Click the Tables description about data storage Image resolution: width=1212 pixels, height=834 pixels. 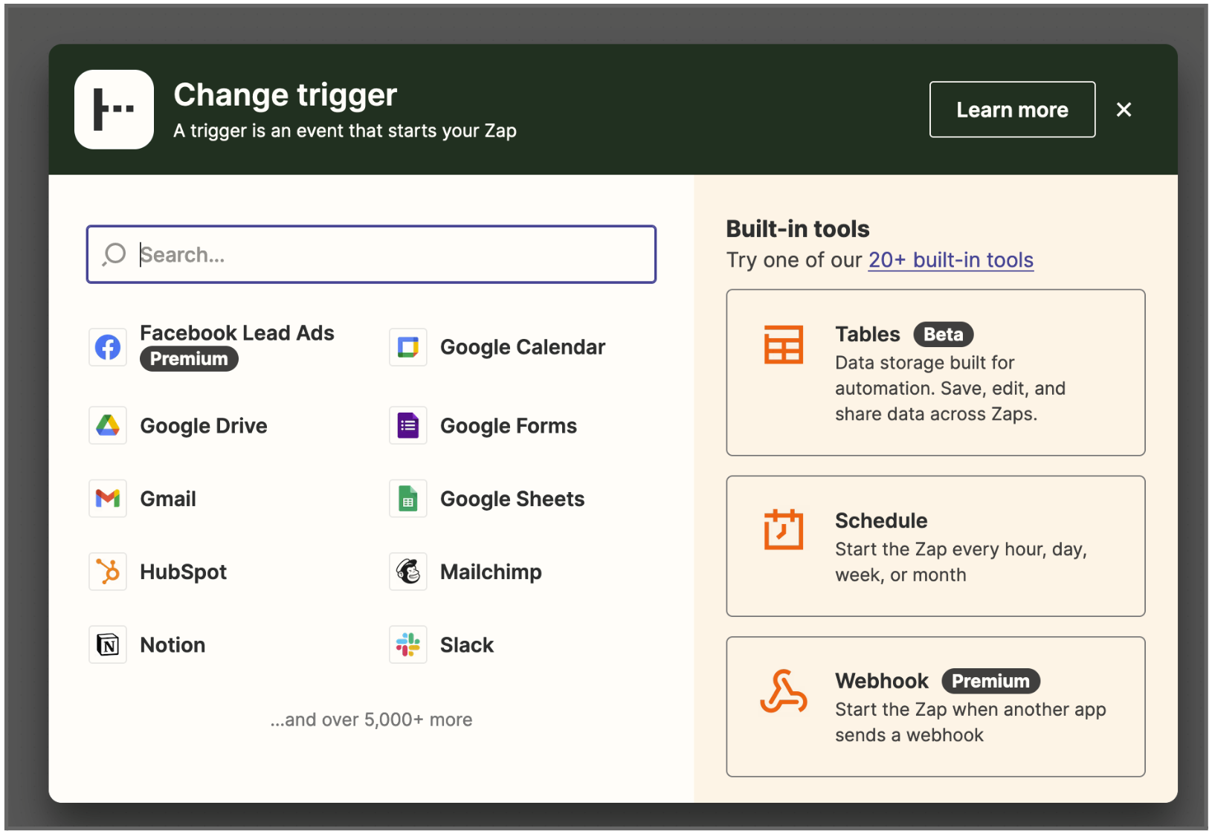click(950, 388)
